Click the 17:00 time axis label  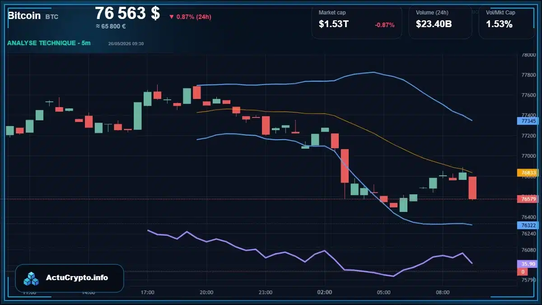coord(148,292)
